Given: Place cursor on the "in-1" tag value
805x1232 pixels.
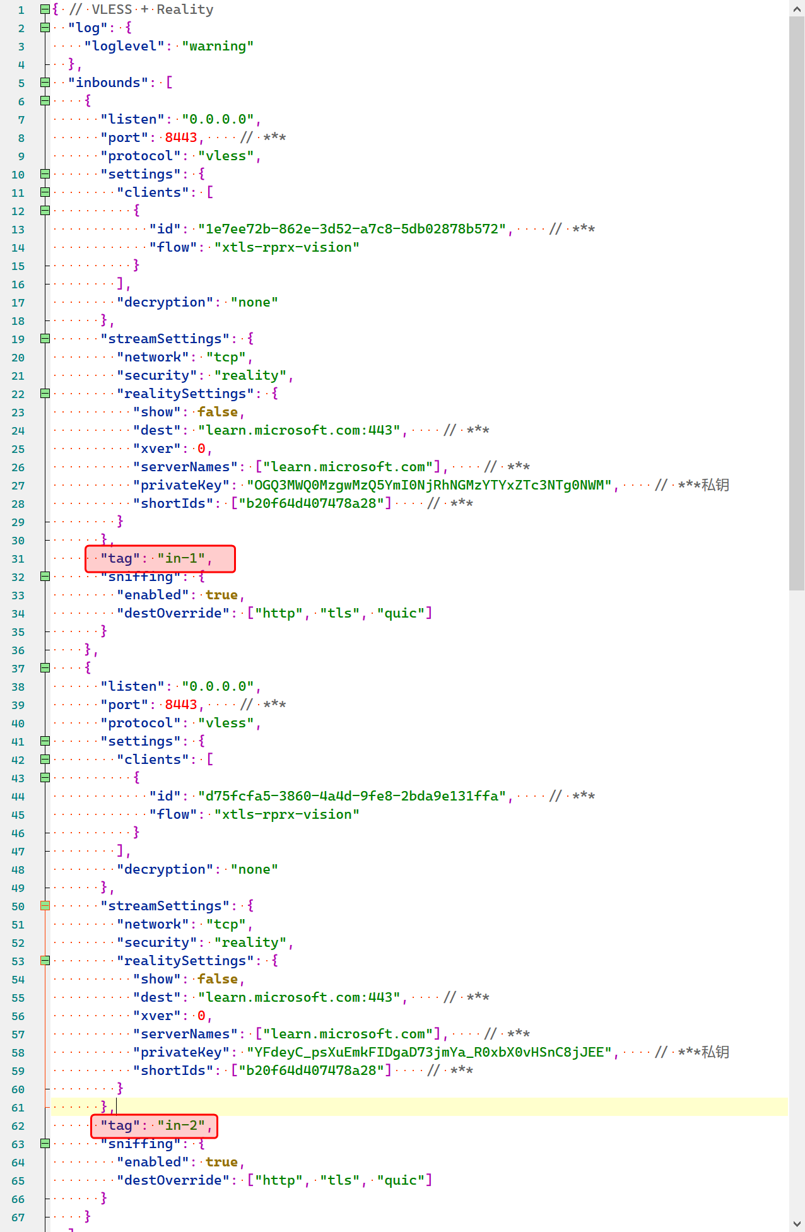Looking at the screenshot, I should click(181, 559).
